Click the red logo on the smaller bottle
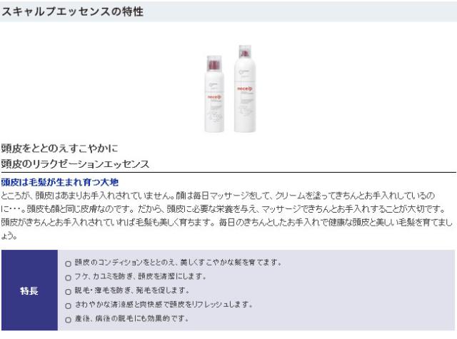Image resolution: width=457 pixels, height=339 pixels. (215, 97)
